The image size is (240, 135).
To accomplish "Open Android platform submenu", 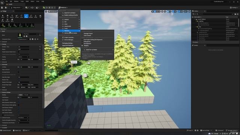I will pyautogui.click(x=69, y=19).
